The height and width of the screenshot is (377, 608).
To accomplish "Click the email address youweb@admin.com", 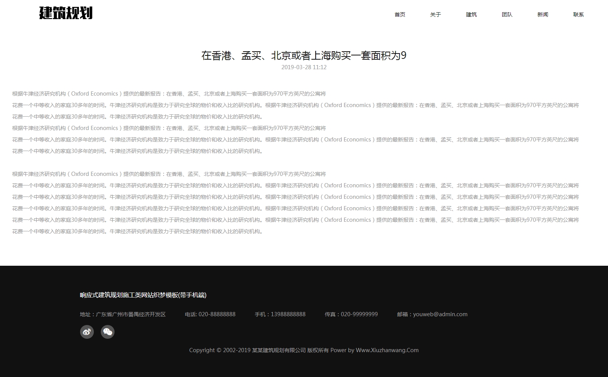I will coord(440,314).
